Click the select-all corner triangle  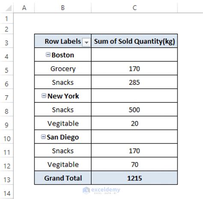coord(9,8)
